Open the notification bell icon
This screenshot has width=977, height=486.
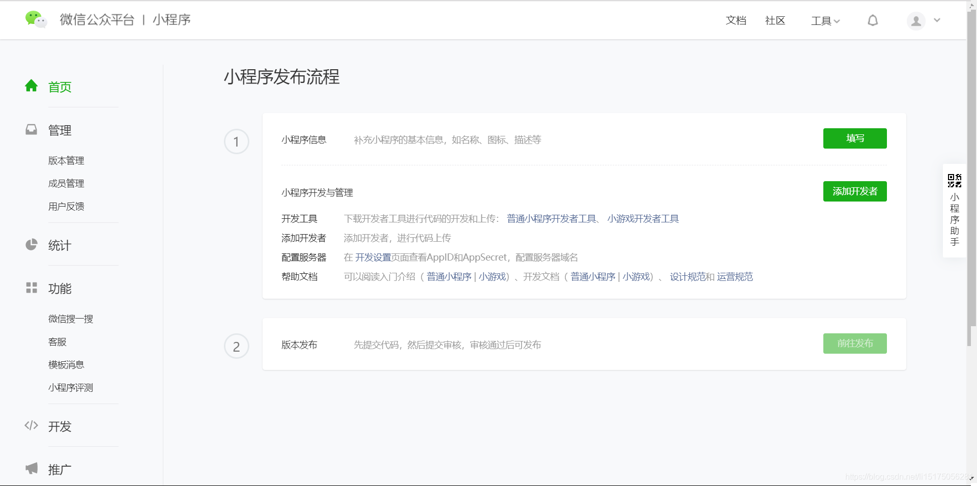click(x=873, y=20)
